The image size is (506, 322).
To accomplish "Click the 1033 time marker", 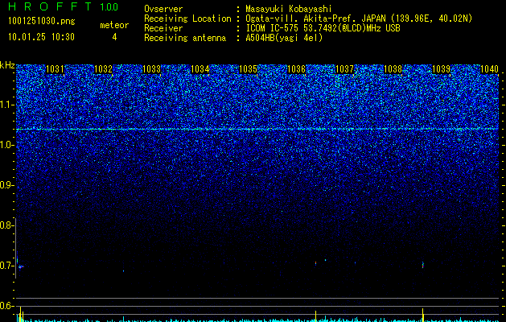I will (151, 69).
